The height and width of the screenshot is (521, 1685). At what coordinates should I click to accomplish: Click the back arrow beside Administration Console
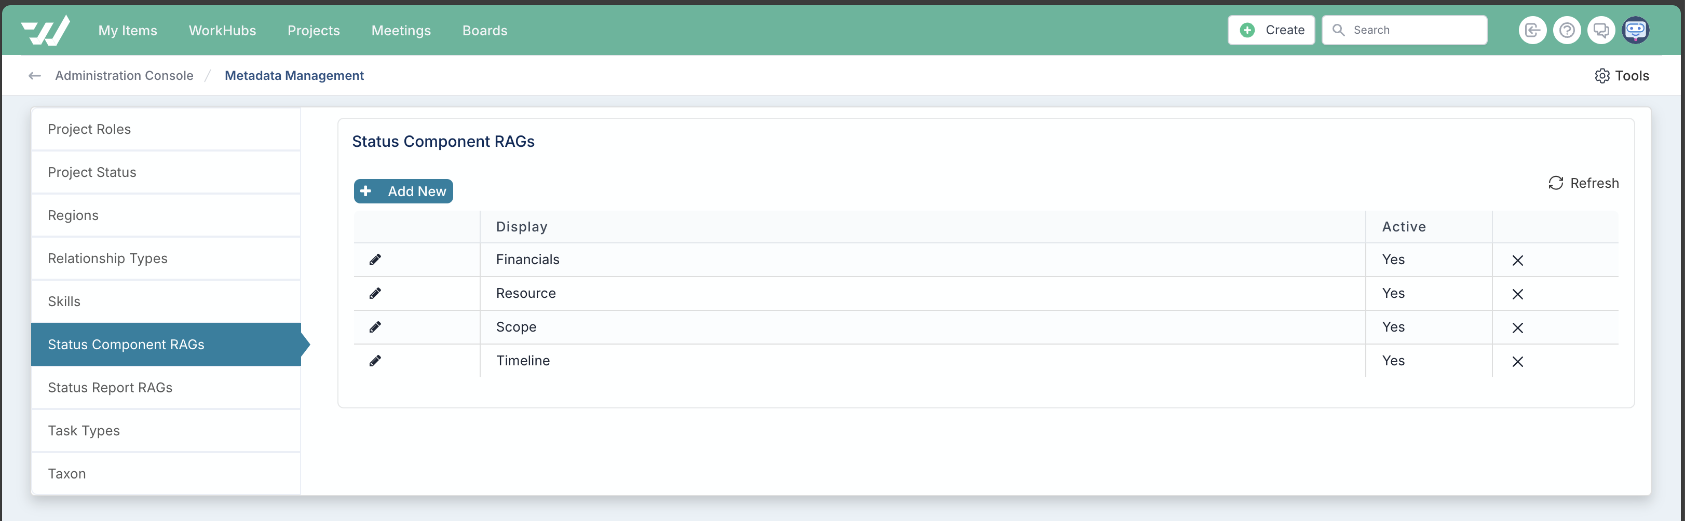point(35,76)
